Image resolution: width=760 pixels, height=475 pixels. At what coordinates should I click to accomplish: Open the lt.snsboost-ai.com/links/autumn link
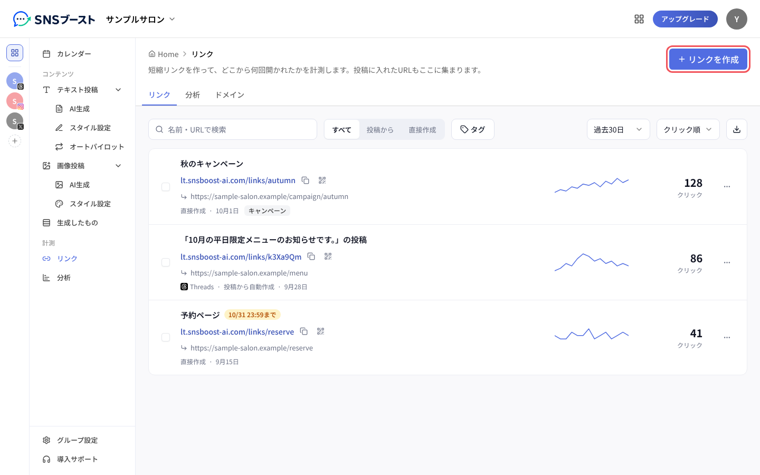point(238,180)
